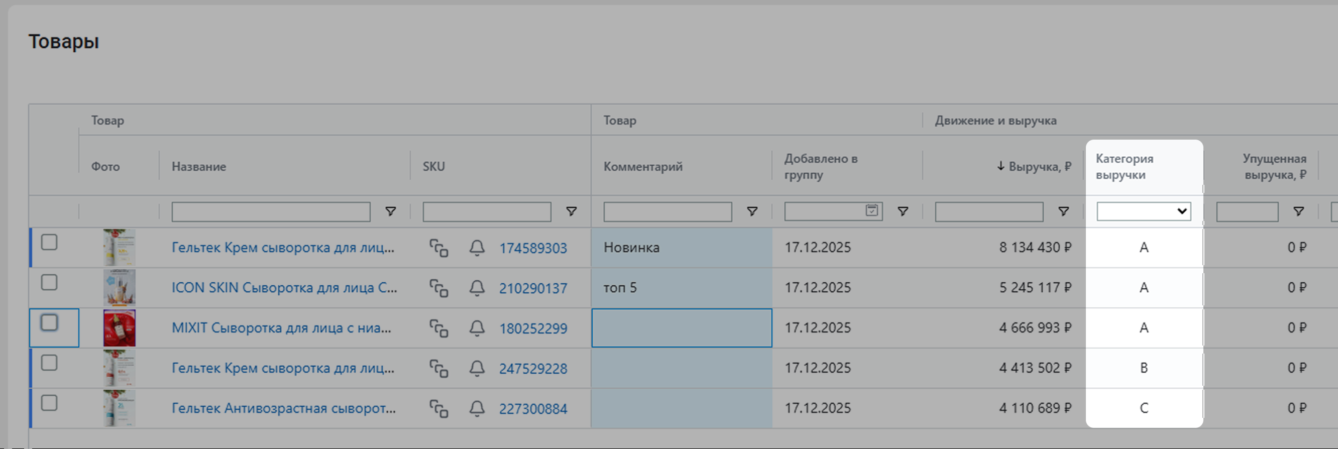
Task: Open the calendar icon in the date filter
Action: point(871,210)
